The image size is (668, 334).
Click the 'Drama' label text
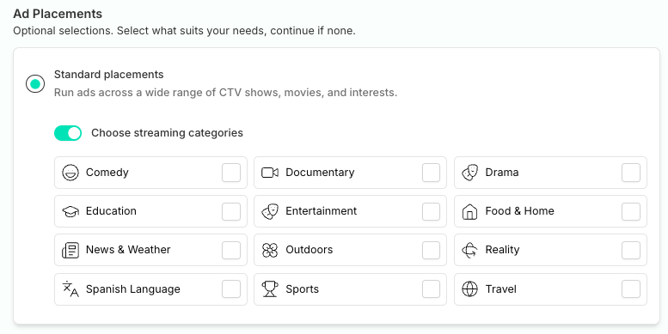coord(502,173)
